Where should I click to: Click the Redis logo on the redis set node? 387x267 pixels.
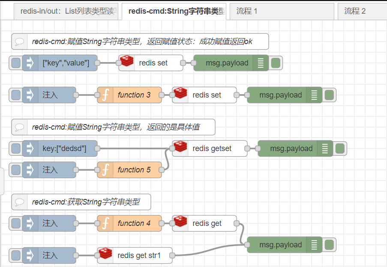[127, 62]
